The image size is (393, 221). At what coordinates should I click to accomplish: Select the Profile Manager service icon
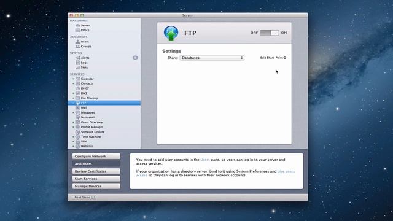(x=78, y=127)
